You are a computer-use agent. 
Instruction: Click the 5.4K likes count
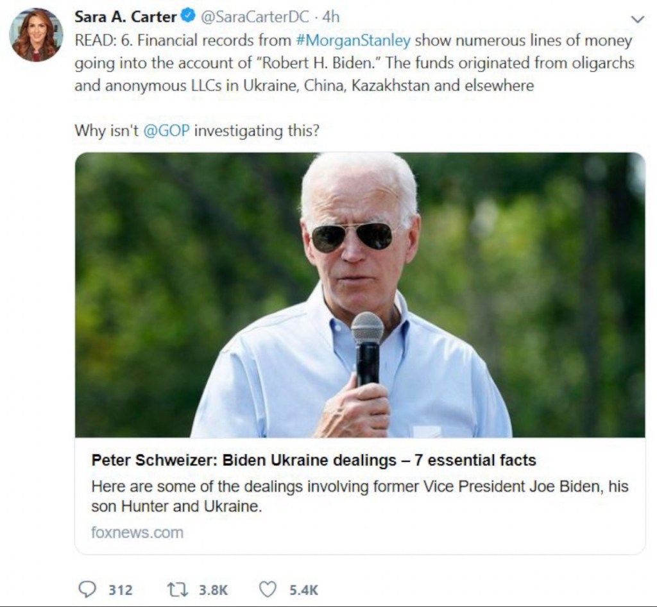(304, 590)
